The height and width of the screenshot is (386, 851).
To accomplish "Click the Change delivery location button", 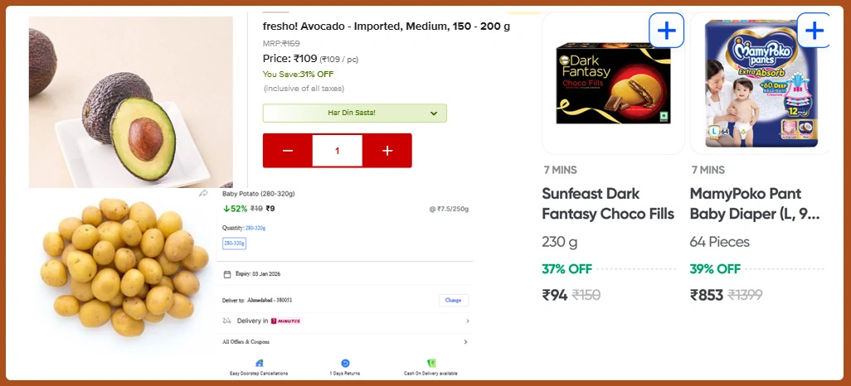I will (453, 300).
